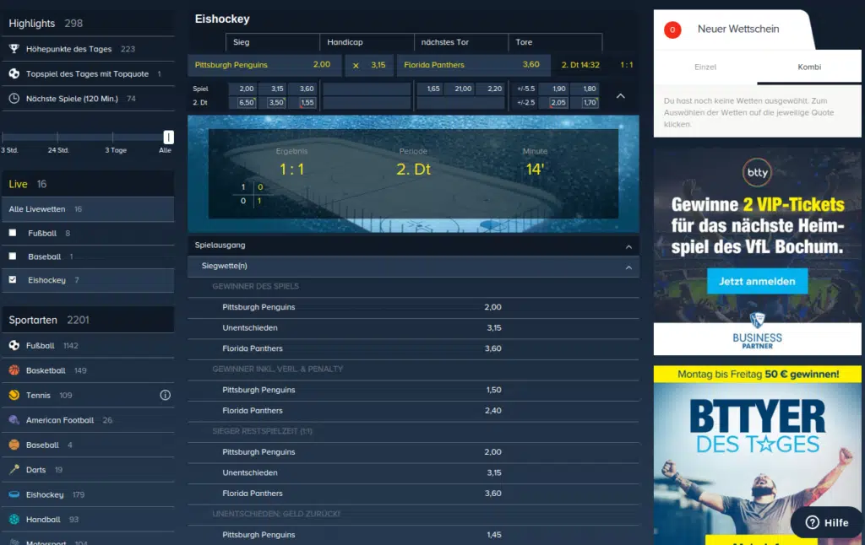The width and height of the screenshot is (865, 545).
Task: Set the time filter to 3 Tage
Action: click(115, 150)
